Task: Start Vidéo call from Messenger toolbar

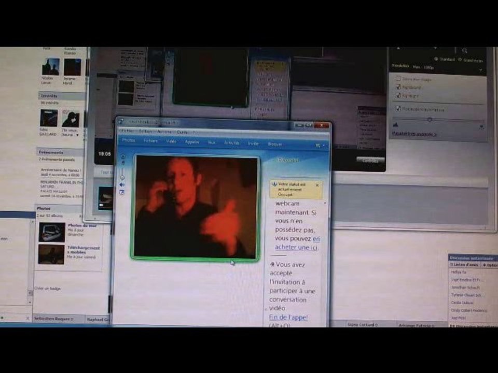Action: pos(171,141)
